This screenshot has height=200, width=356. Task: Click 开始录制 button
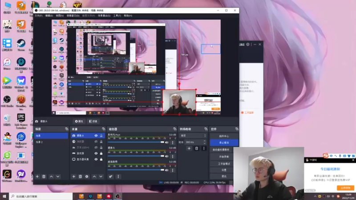[224, 157]
